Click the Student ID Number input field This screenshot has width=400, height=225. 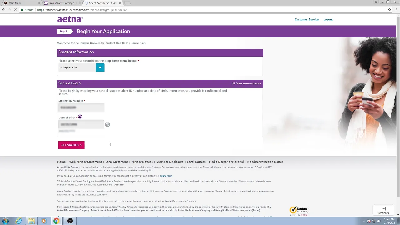click(x=81, y=107)
